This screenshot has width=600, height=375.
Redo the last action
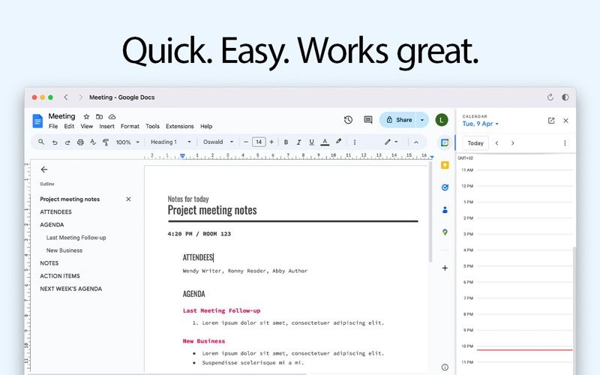(x=67, y=142)
